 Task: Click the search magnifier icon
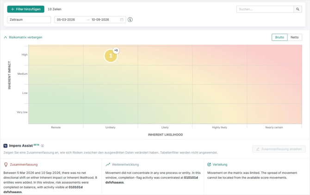pyautogui.click(x=298, y=9)
